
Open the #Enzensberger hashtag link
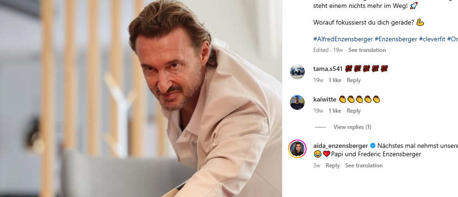click(395, 39)
